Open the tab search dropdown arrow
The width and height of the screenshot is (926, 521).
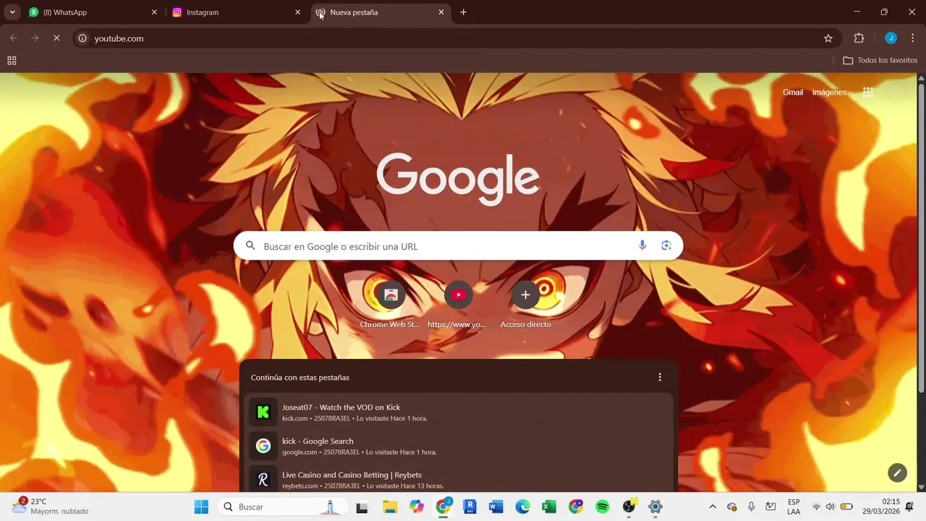[12, 12]
